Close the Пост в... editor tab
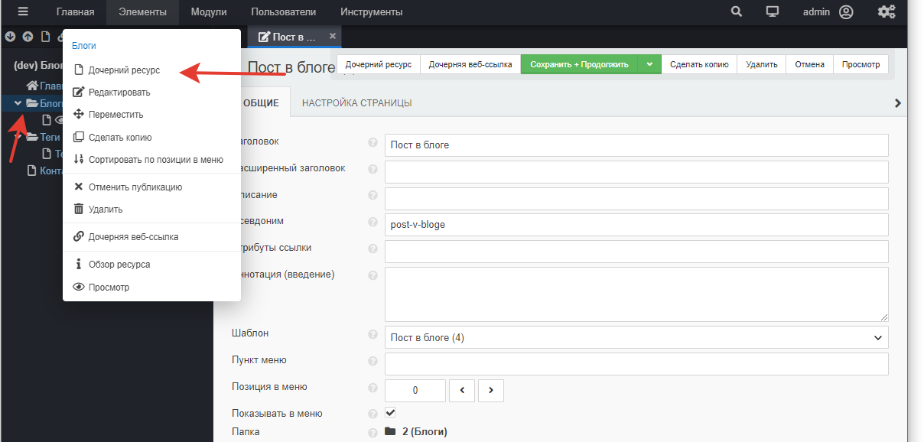The height and width of the screenshot is (442, 924). [332, 36]
